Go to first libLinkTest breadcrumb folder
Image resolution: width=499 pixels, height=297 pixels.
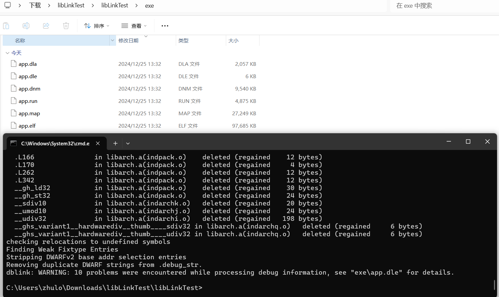(71, 5)
